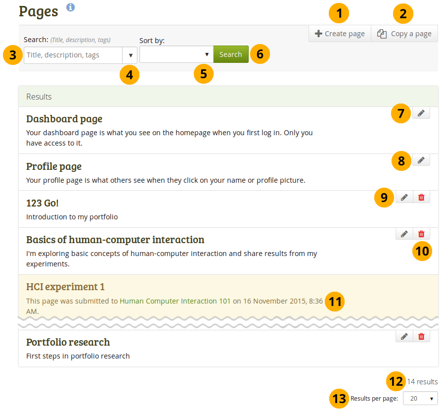Image resolution: width=443 pixels, height=412 pixels.
Task: Click pencil icon for Profile page
Action: [x=421, y=160]
